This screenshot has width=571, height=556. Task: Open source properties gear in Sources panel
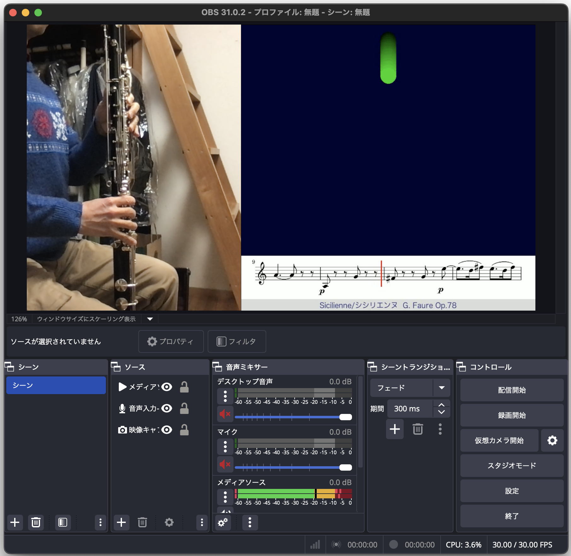point(169,522)
